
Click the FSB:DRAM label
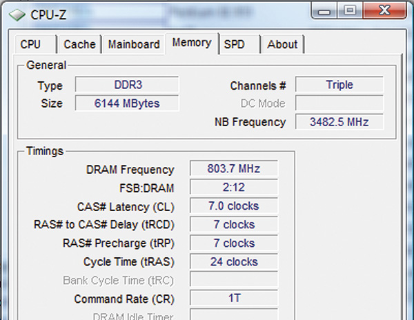147,188
